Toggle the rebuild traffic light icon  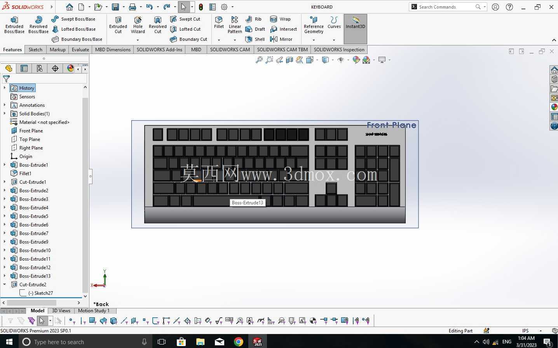click(x=201, y=7)
